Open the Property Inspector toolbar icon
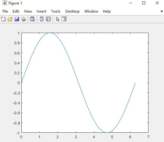Screen dimensions: 164x142 (64, 19)
